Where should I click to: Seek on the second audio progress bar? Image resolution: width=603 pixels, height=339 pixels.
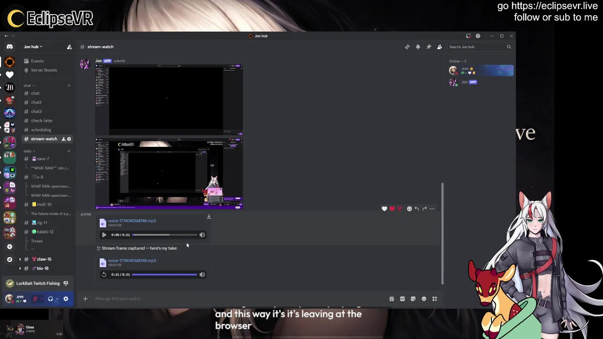[x=164, y=274]
